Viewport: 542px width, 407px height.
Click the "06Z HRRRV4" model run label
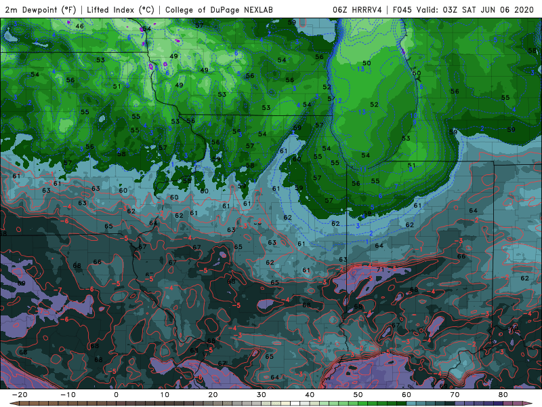[357, 9]
